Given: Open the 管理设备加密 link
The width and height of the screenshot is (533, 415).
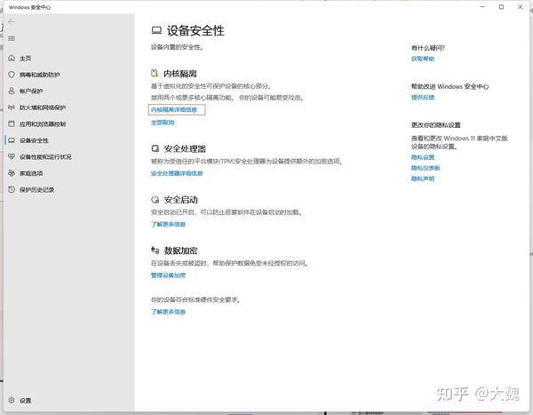Looking at the screenshot, I should pyautogui.click(x=168, y=275).
